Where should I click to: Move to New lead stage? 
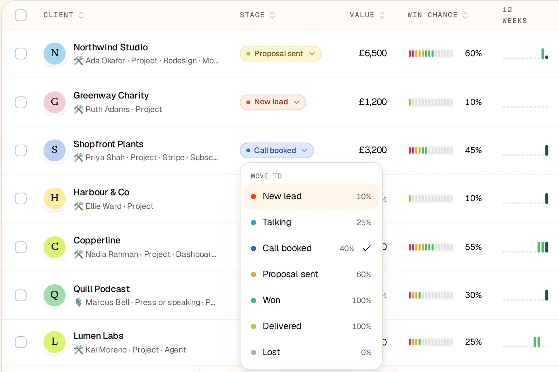(311, 196)
